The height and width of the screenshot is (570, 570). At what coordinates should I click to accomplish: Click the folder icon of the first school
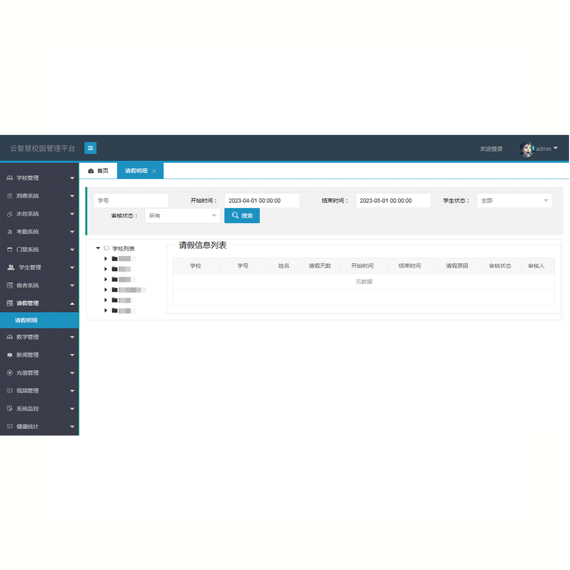(x=114, y=259)
